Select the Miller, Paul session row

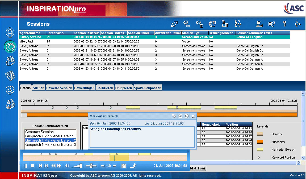(27, 41)
